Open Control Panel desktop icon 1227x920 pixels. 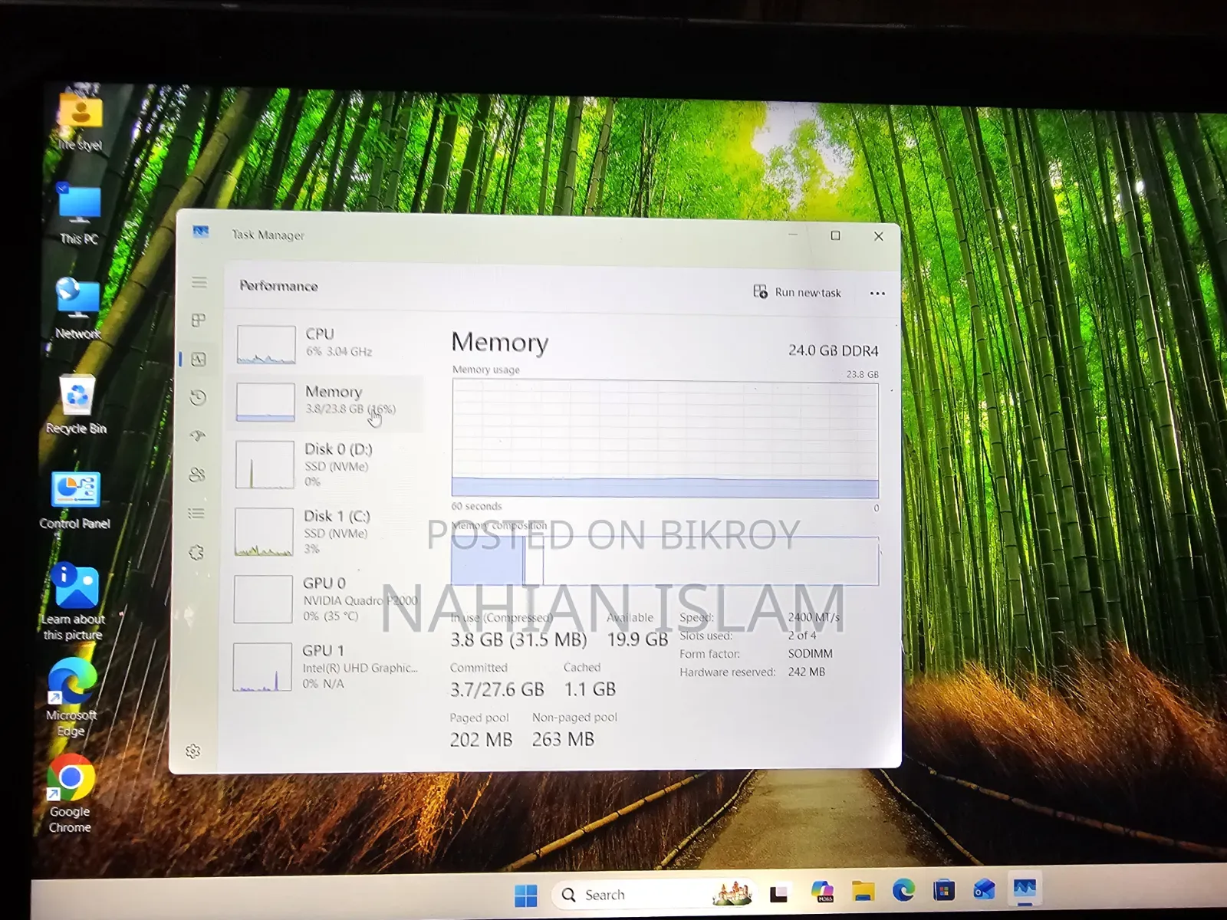(75, 500)
